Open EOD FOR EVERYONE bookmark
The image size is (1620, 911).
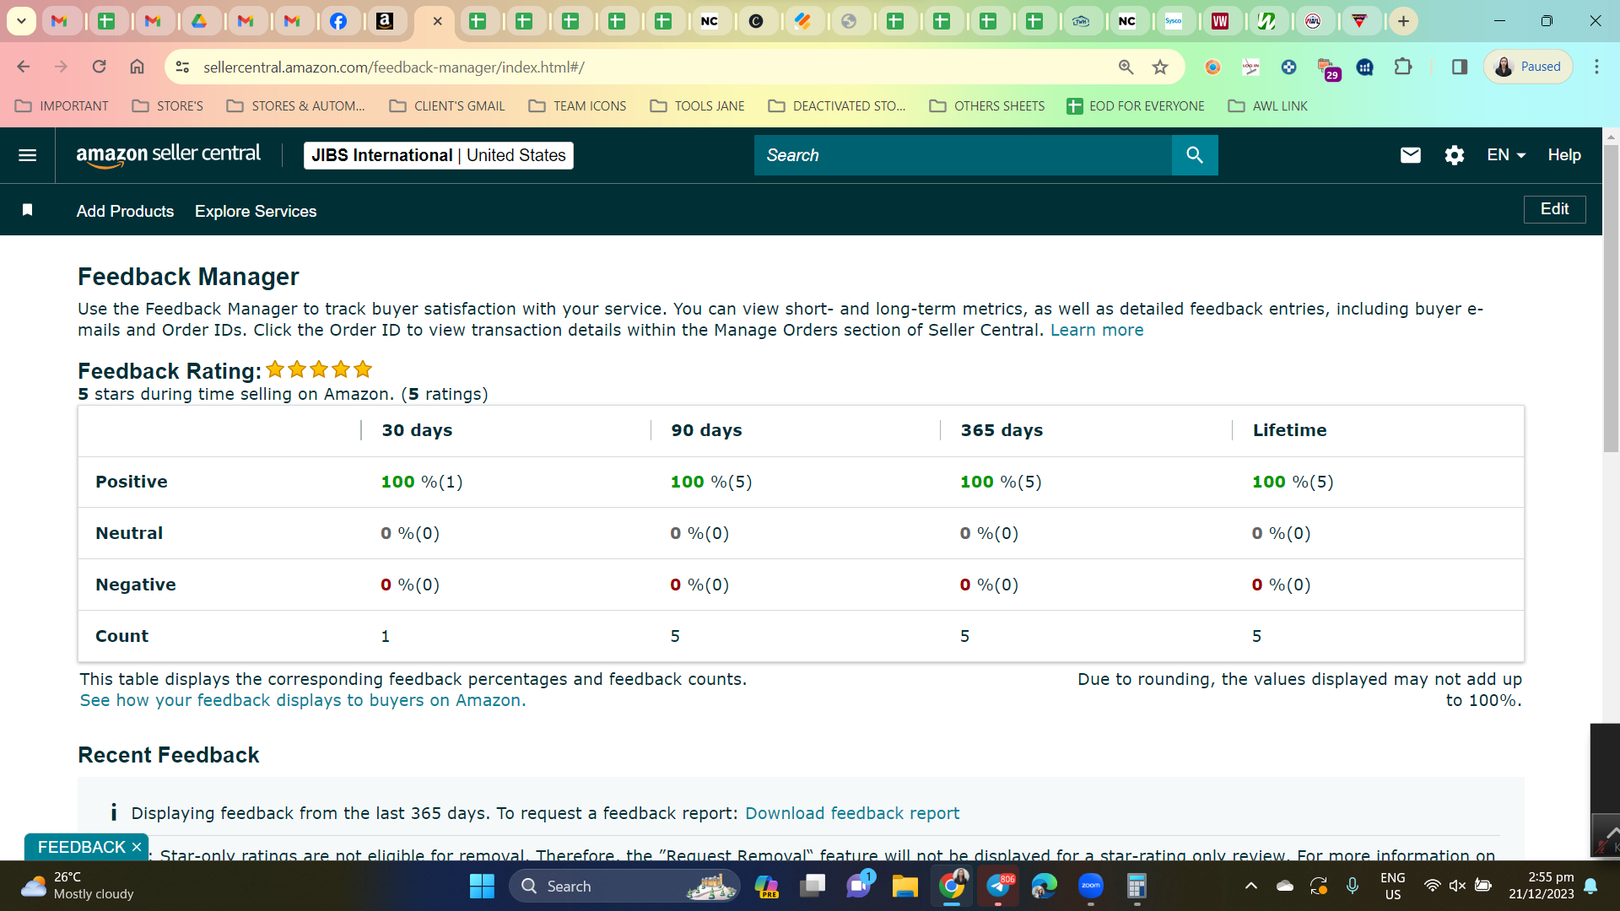click(1136, 105)
